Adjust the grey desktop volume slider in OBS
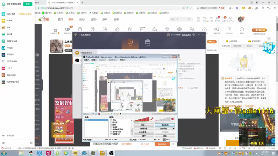This screenshot has height=156, width=278. click(163, 119)
